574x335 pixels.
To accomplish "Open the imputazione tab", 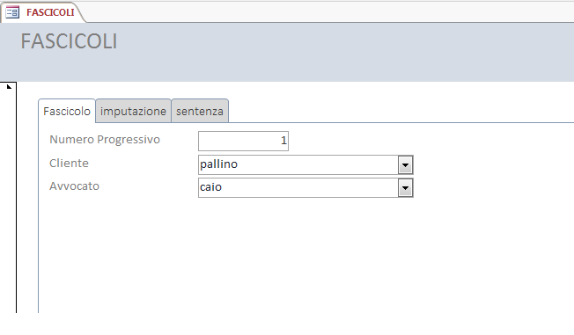I will (133, 111).
